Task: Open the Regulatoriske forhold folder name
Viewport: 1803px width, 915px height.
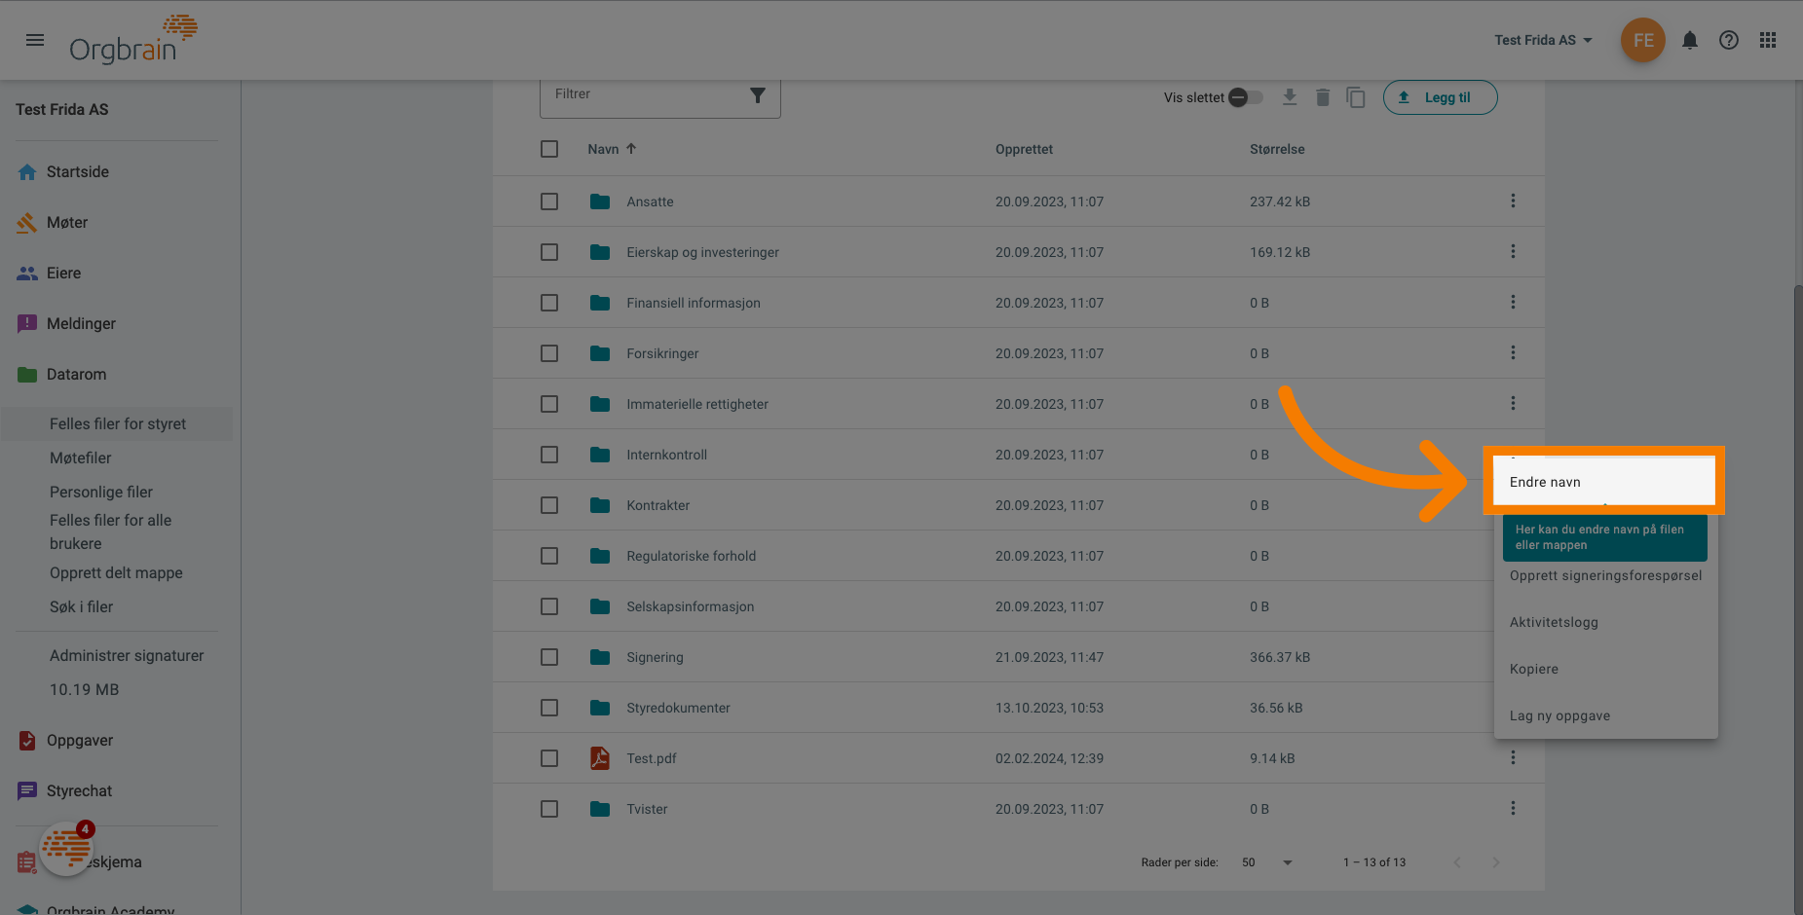Action: coord(691,556)
